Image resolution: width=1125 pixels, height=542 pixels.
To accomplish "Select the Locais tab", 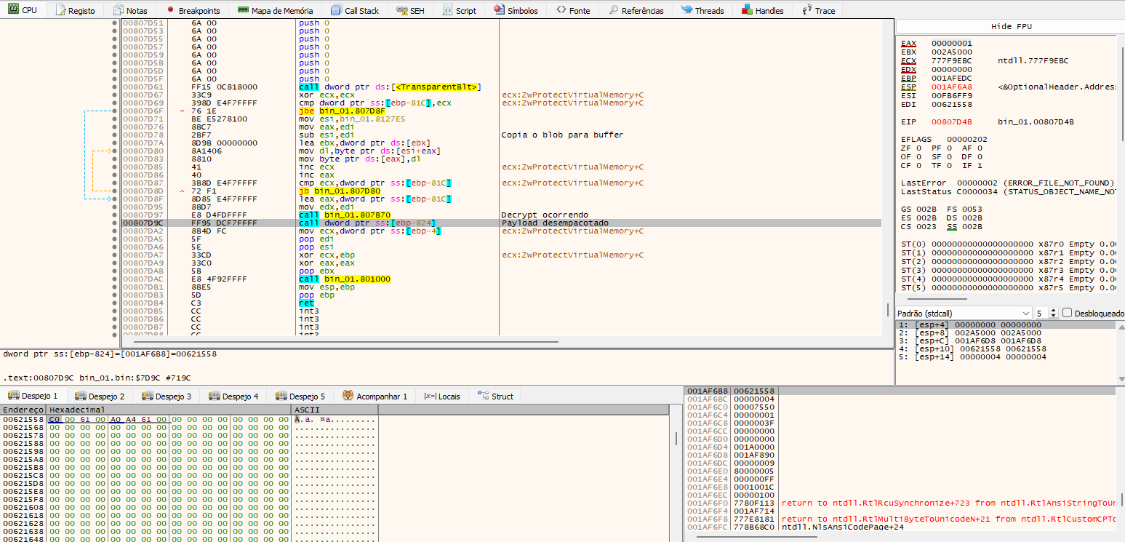I will (442, 396).
